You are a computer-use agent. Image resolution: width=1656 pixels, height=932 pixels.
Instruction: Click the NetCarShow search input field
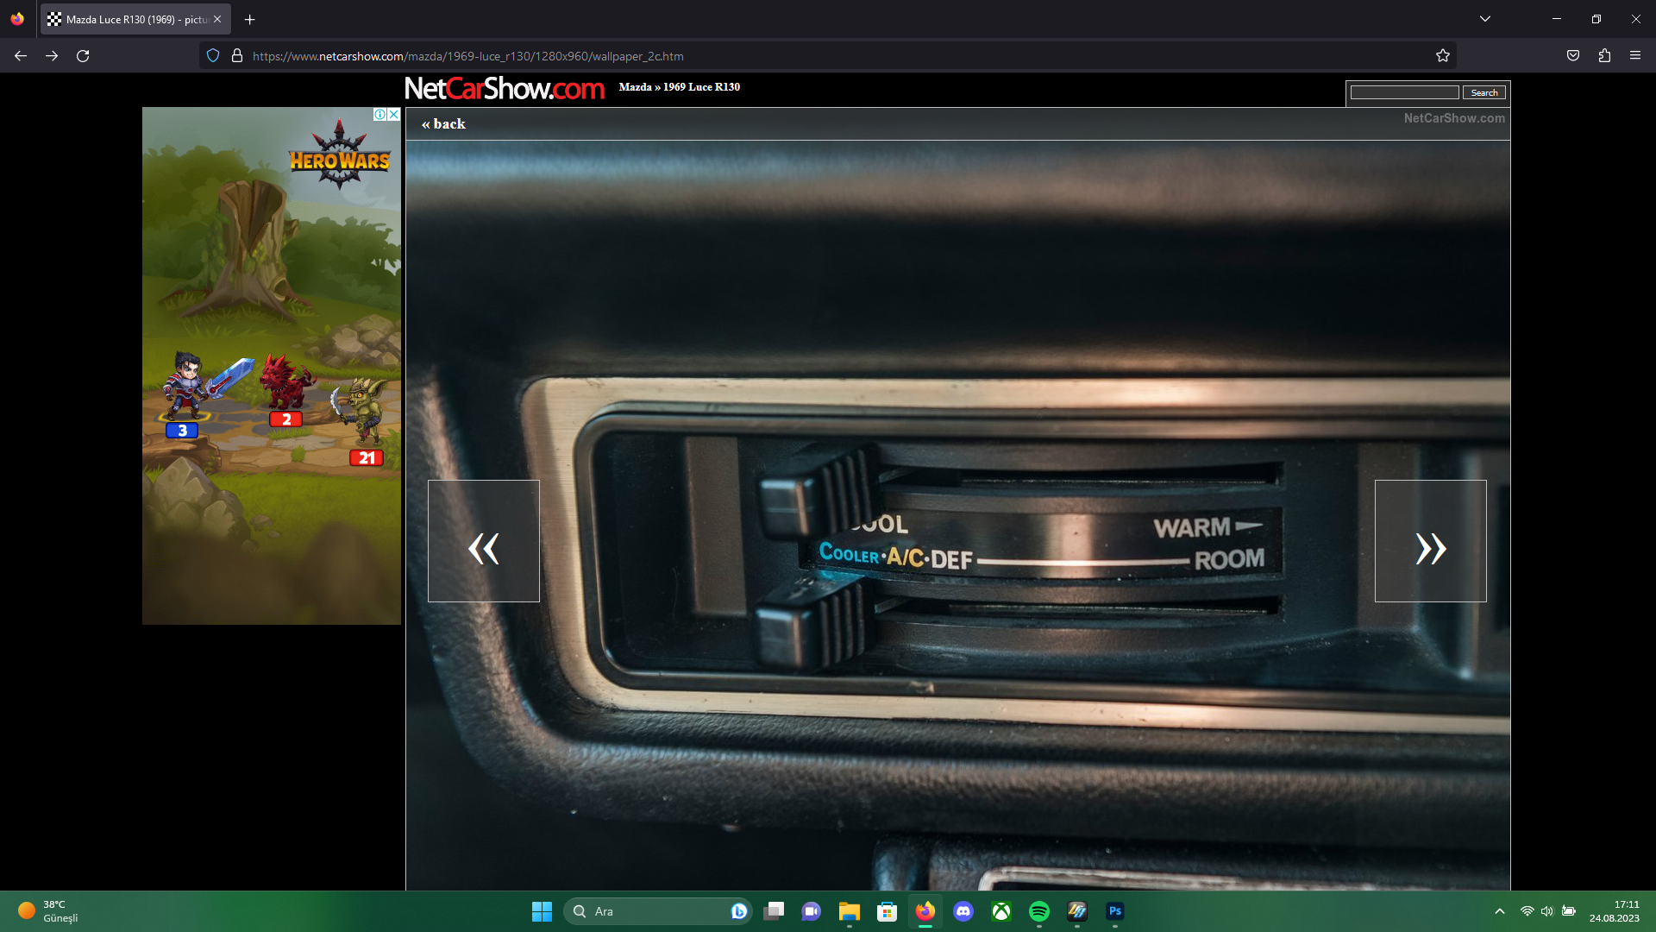coord(1404,92)
